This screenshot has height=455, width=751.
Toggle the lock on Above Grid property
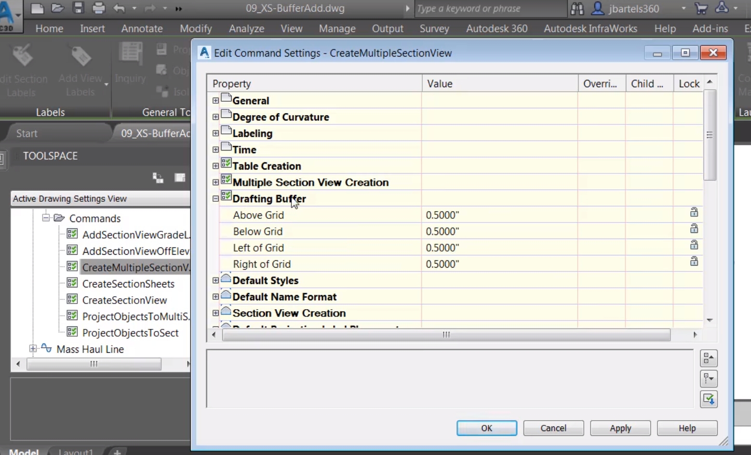(x=694, y=212)
